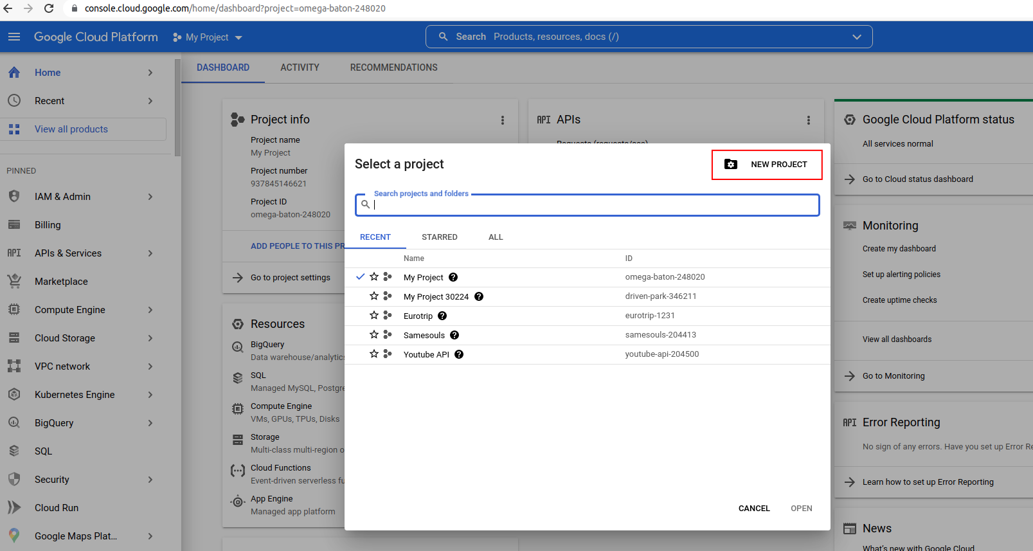Switch to the STARRED tab
The height and width of the screenshot is (551, 1033).
(x=440, y=237)
